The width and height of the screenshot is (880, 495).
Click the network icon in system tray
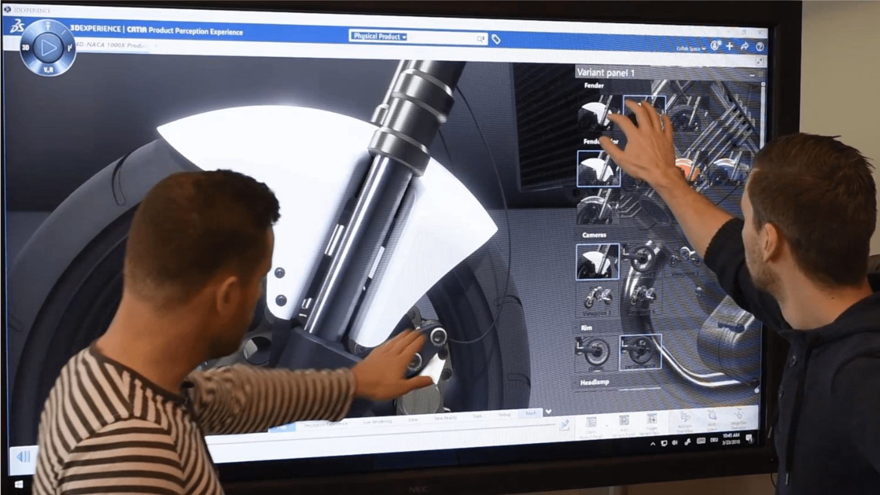pyautogui.click(x=664, y=443)
